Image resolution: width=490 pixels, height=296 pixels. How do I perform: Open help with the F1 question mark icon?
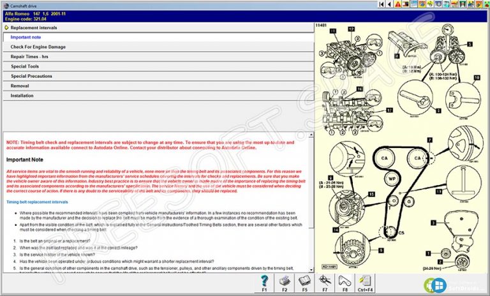coord(264,283)
